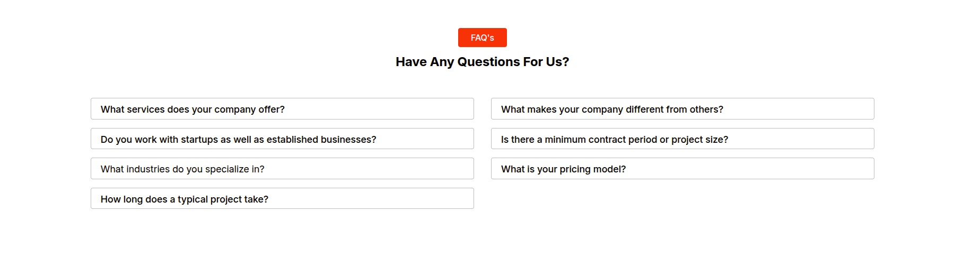Show the pricing model answer
Image resolution: width=972 pixels, height=266 pixels.
(682, 169)
